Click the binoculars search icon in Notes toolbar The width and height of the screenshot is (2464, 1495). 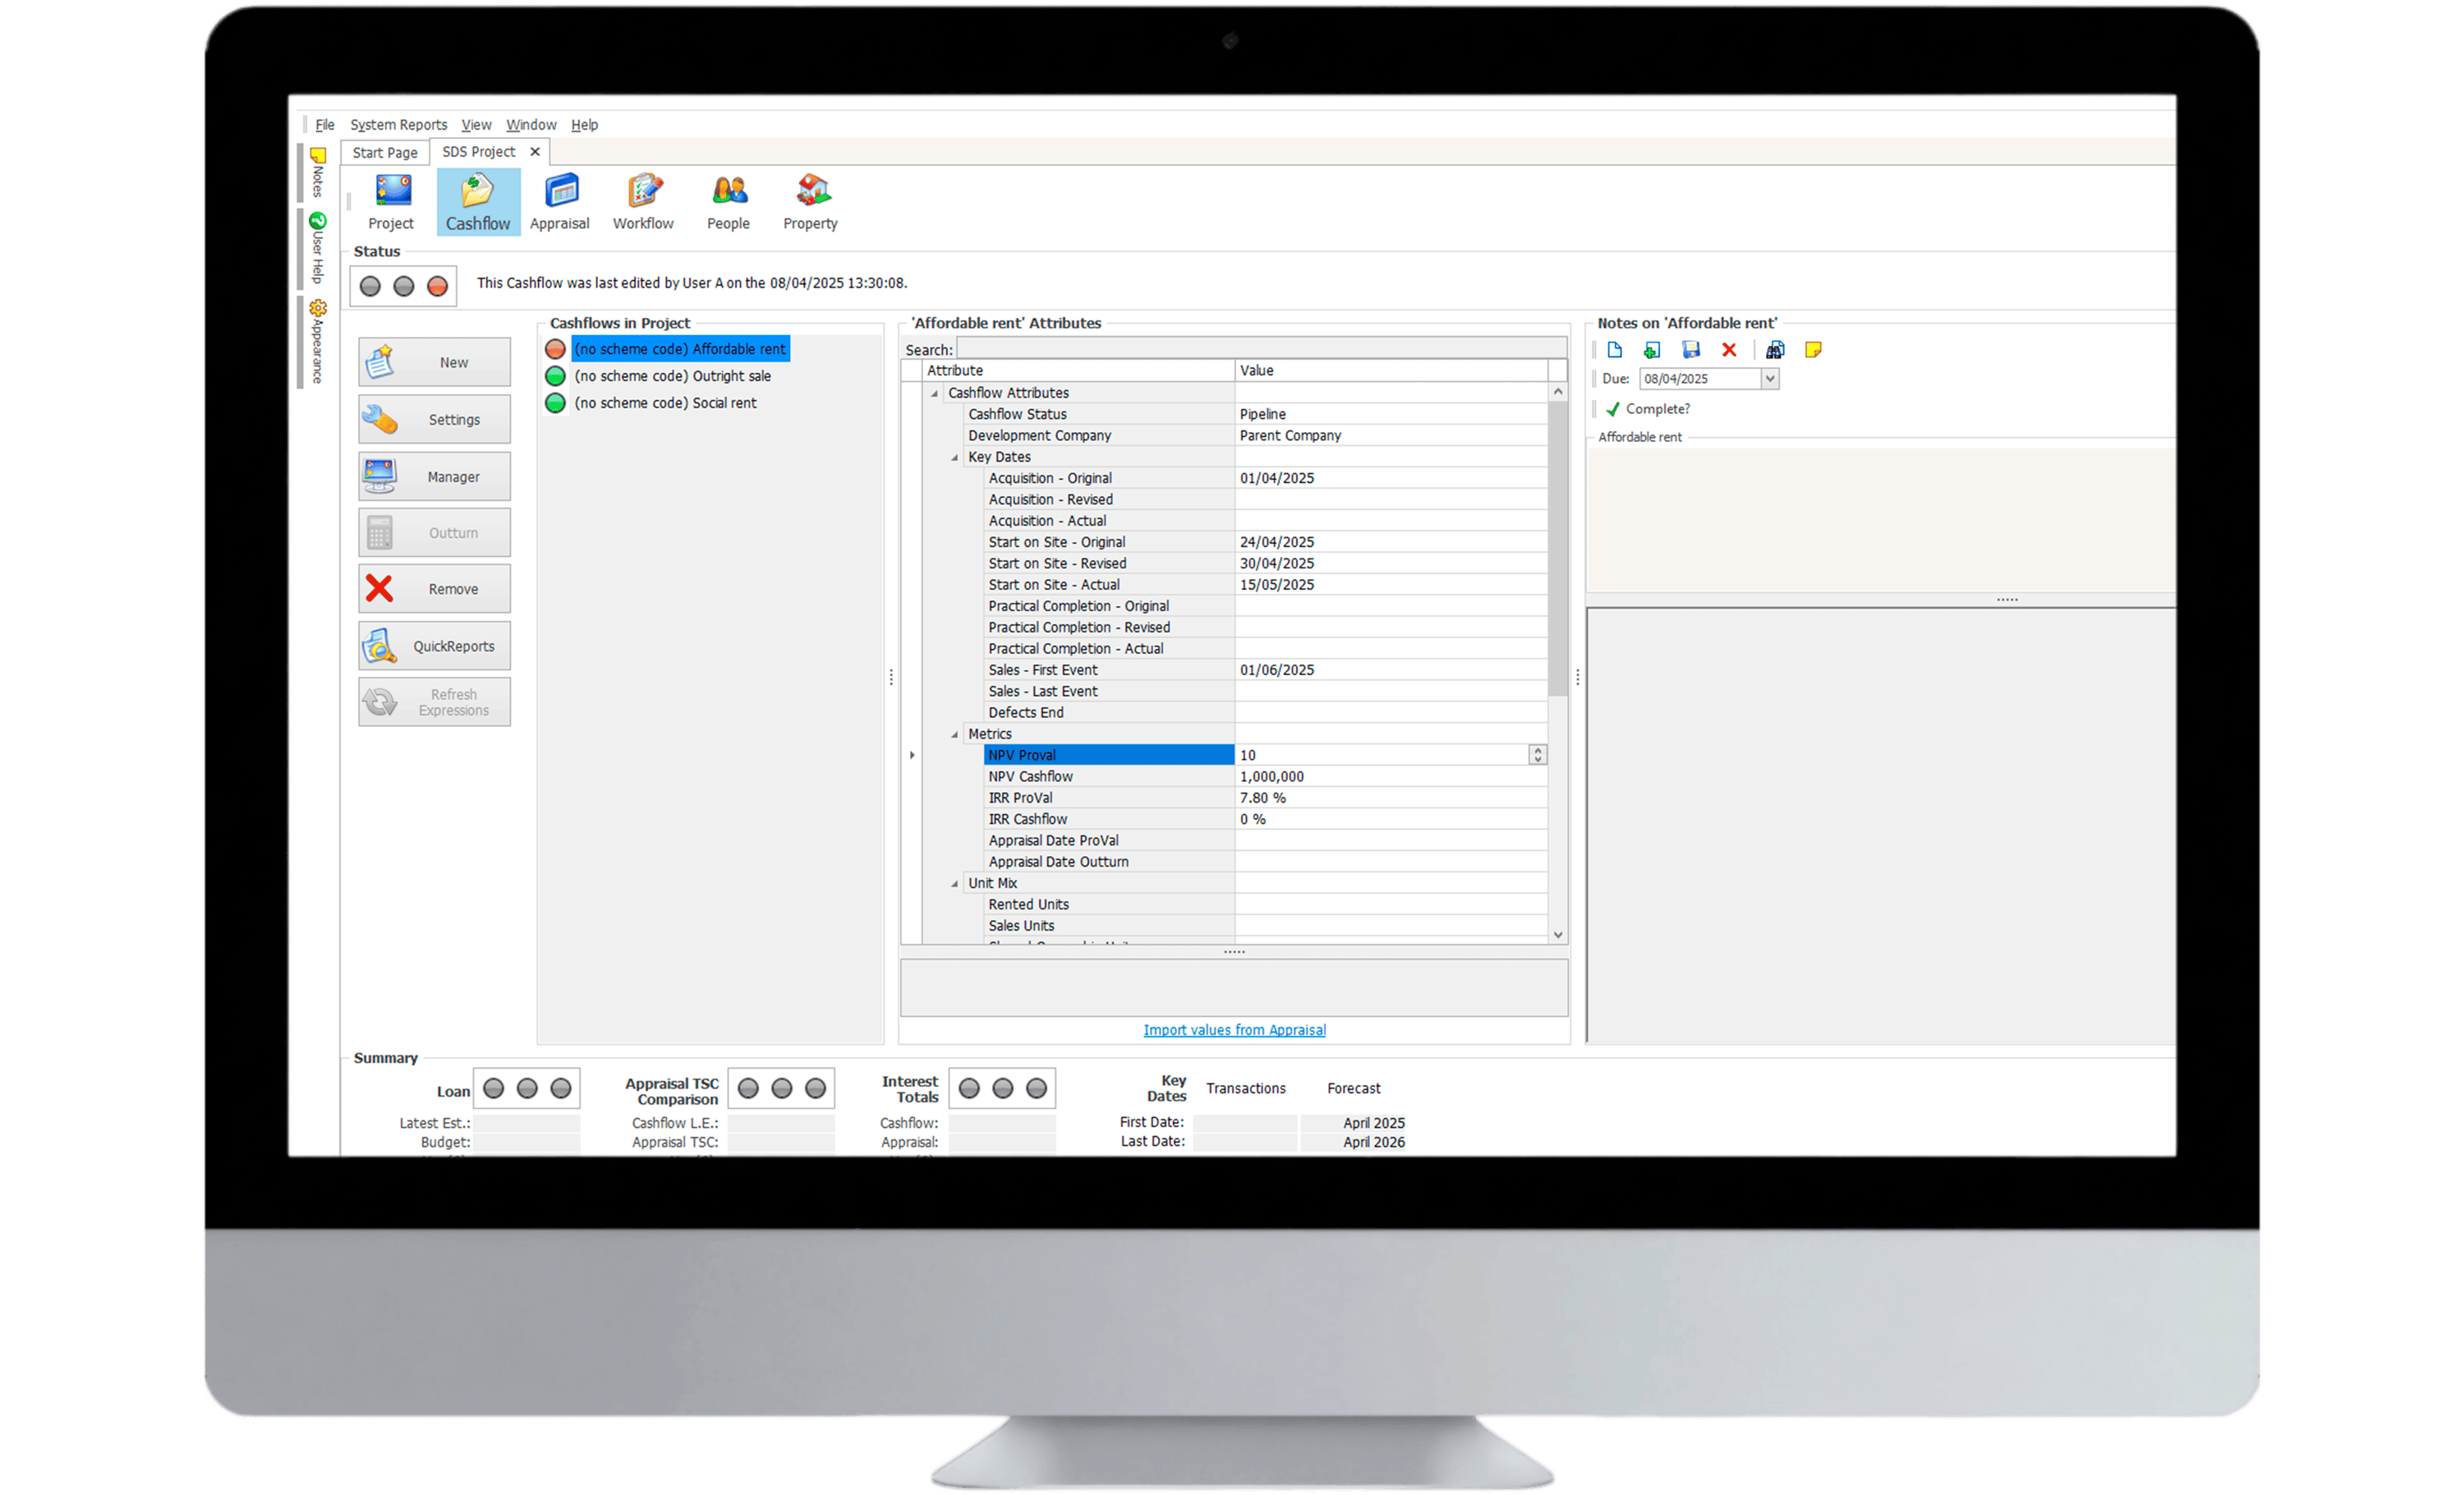[1777, 350]
